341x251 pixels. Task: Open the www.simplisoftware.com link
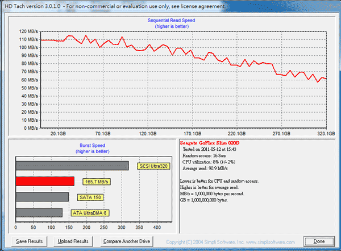[x=271, y=242]
